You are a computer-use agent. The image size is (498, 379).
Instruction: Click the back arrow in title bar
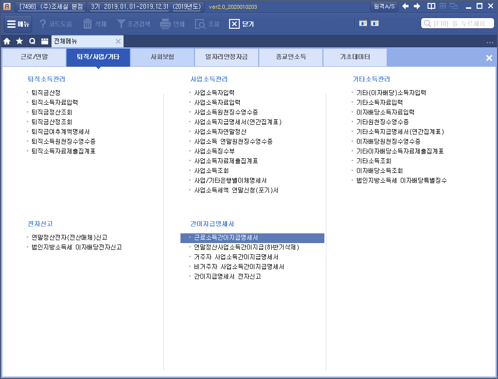[x=406, y=6]
